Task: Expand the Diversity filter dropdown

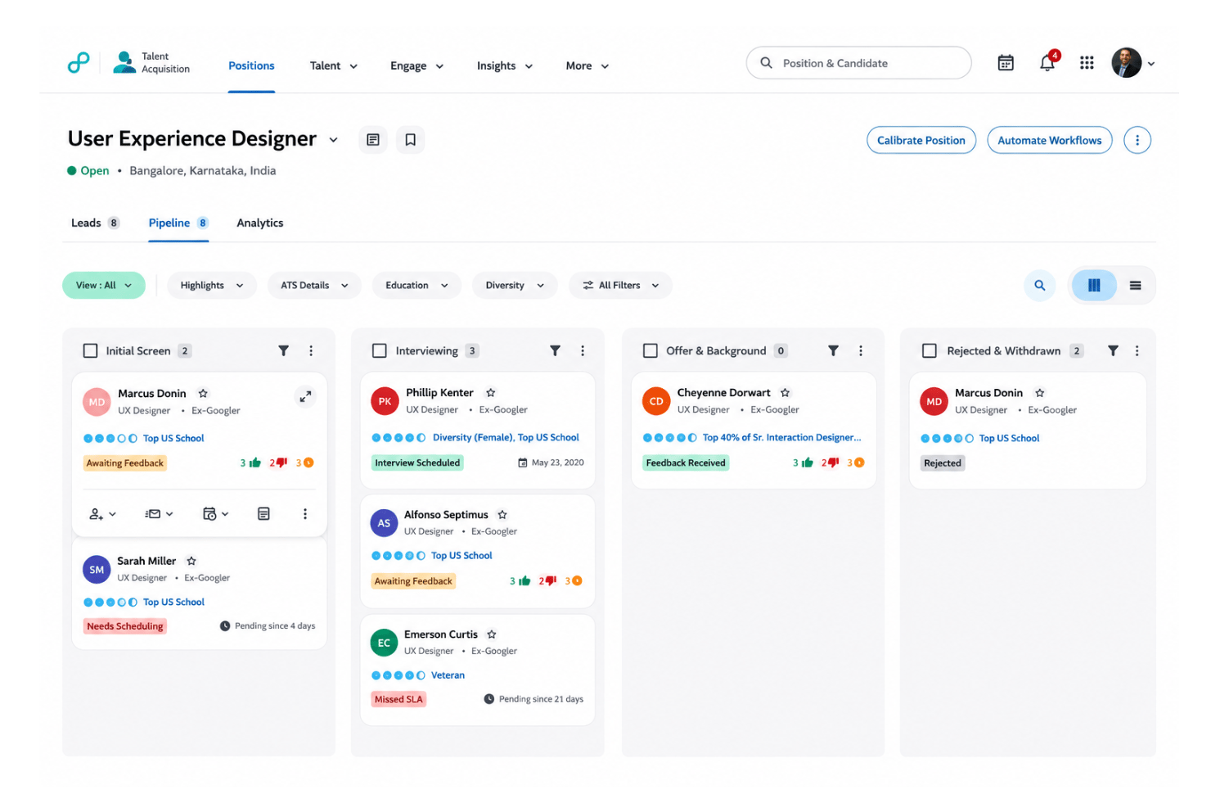Action: pyautogui.click(x=515, y=286)
